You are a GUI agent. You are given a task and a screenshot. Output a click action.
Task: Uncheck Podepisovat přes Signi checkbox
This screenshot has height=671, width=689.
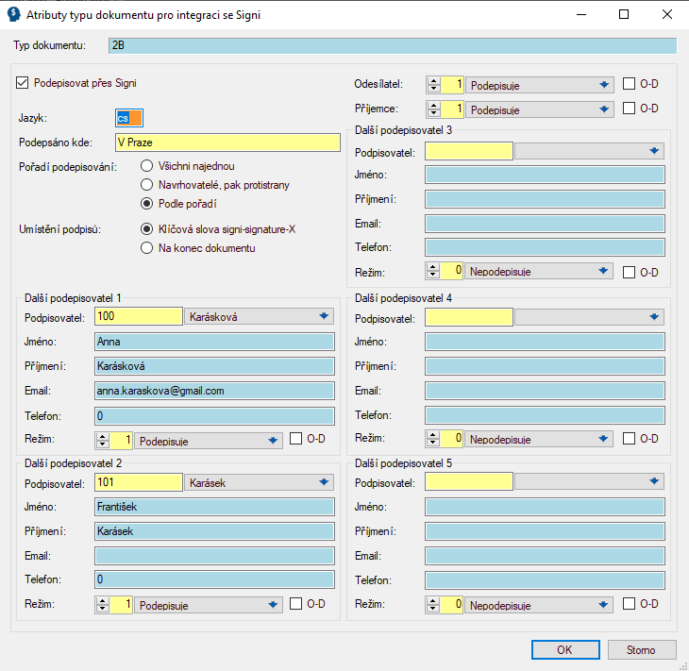[23, 83]
